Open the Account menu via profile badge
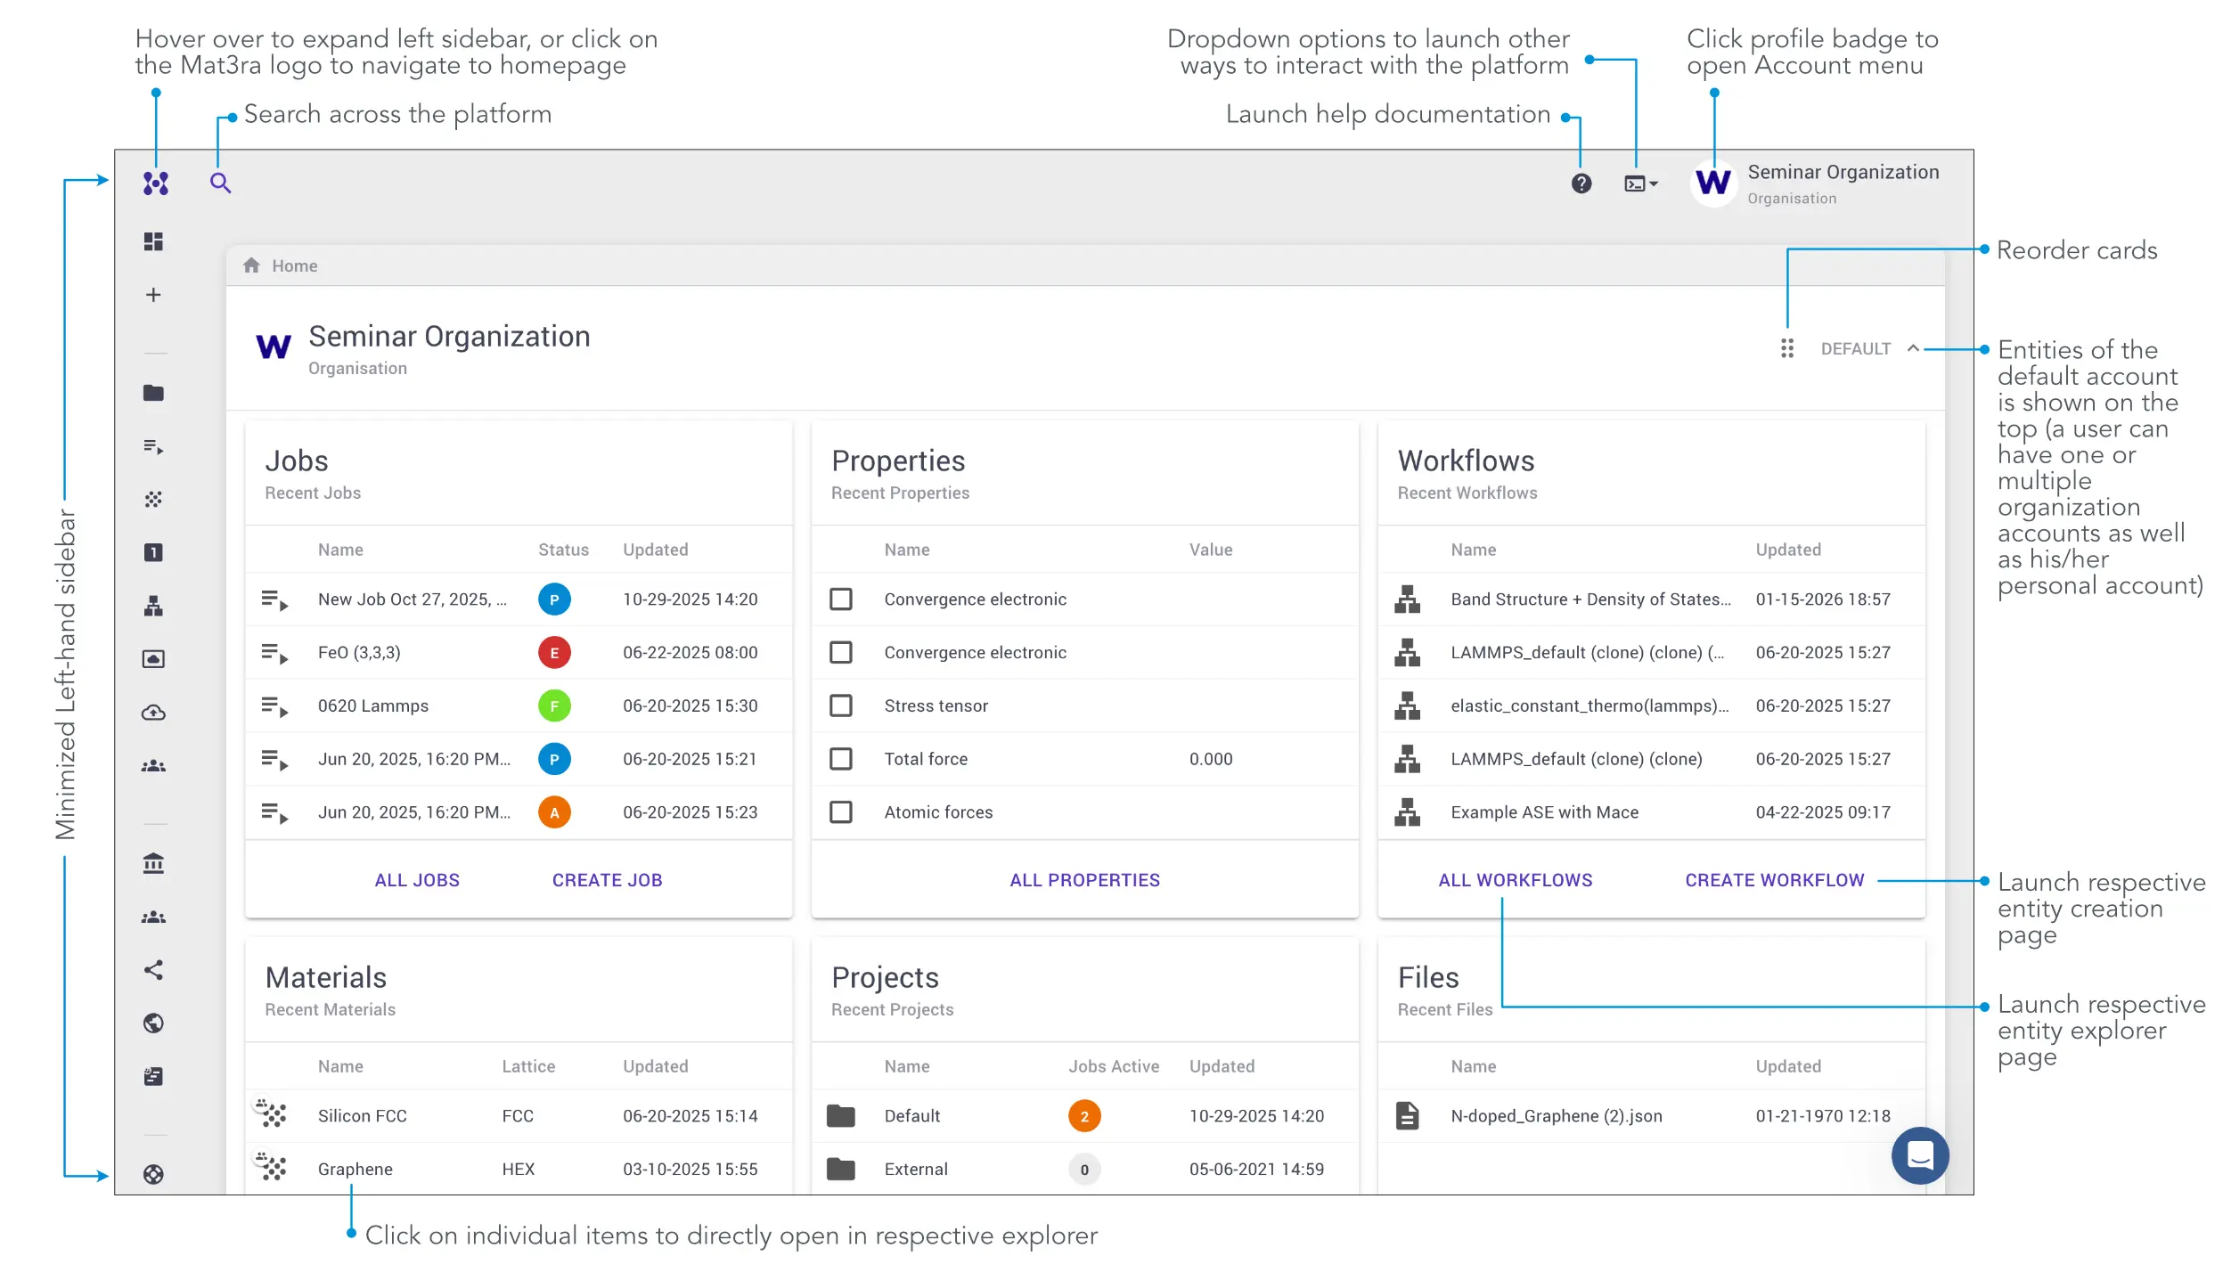Viewport: 2231px width, 1272px height. (x=1713, y=183)
